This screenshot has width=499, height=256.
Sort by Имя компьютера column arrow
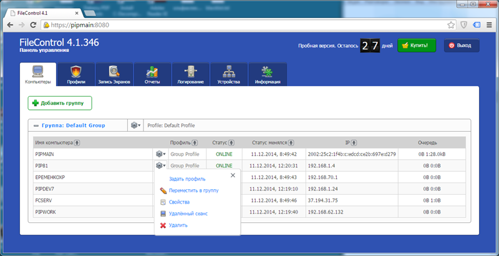[77, 142]
